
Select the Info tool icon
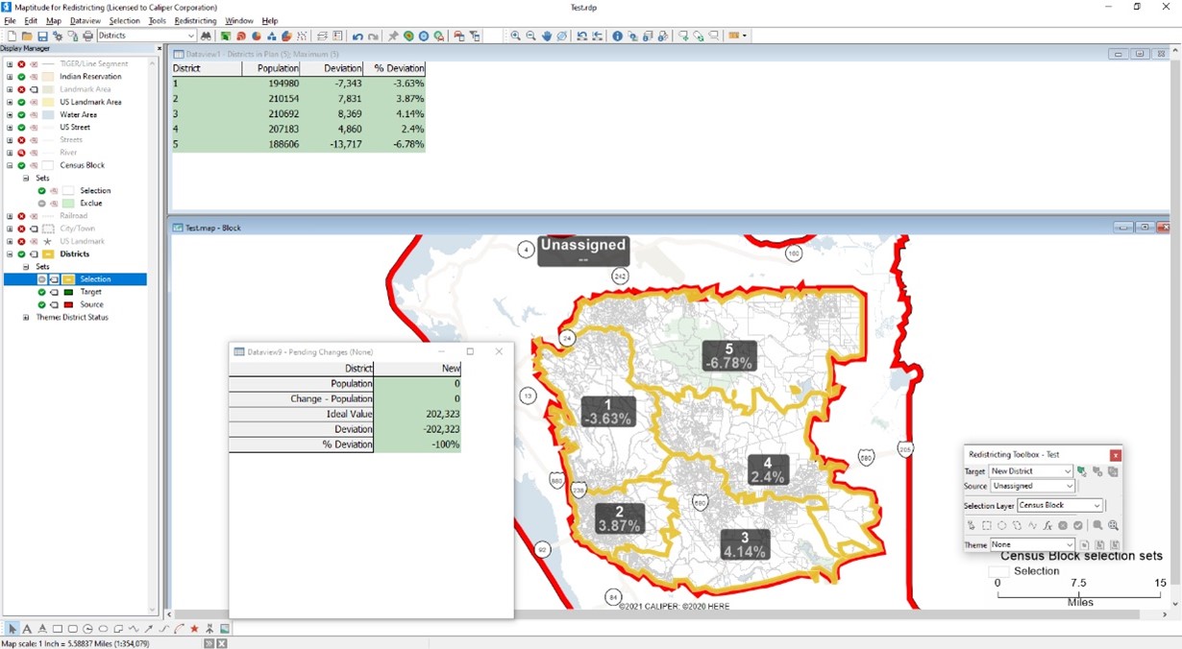pos(617,36)
